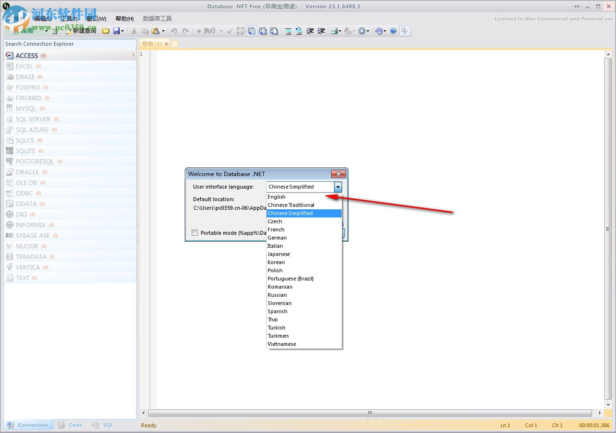
Task: Choose German from the language list
Action: point(304,238)
